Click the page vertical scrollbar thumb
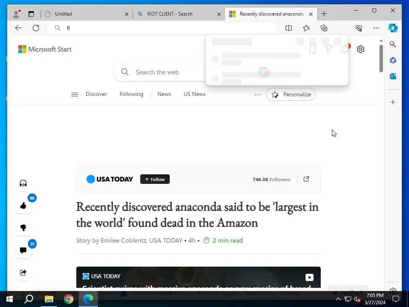 (x=381, y=58)
